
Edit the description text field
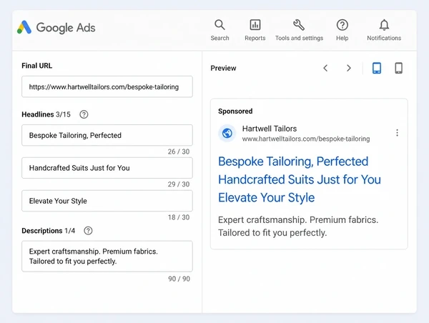click(x=107, y=257)
